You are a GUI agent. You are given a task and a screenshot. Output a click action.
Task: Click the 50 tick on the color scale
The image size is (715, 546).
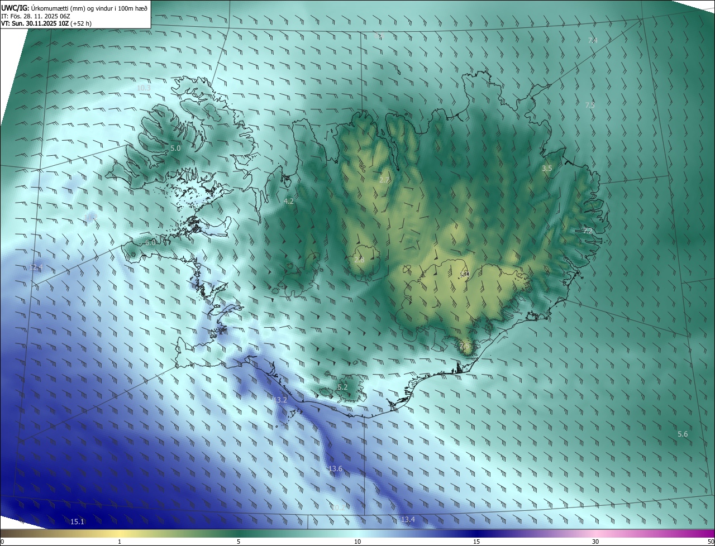[x=711, y=542]
